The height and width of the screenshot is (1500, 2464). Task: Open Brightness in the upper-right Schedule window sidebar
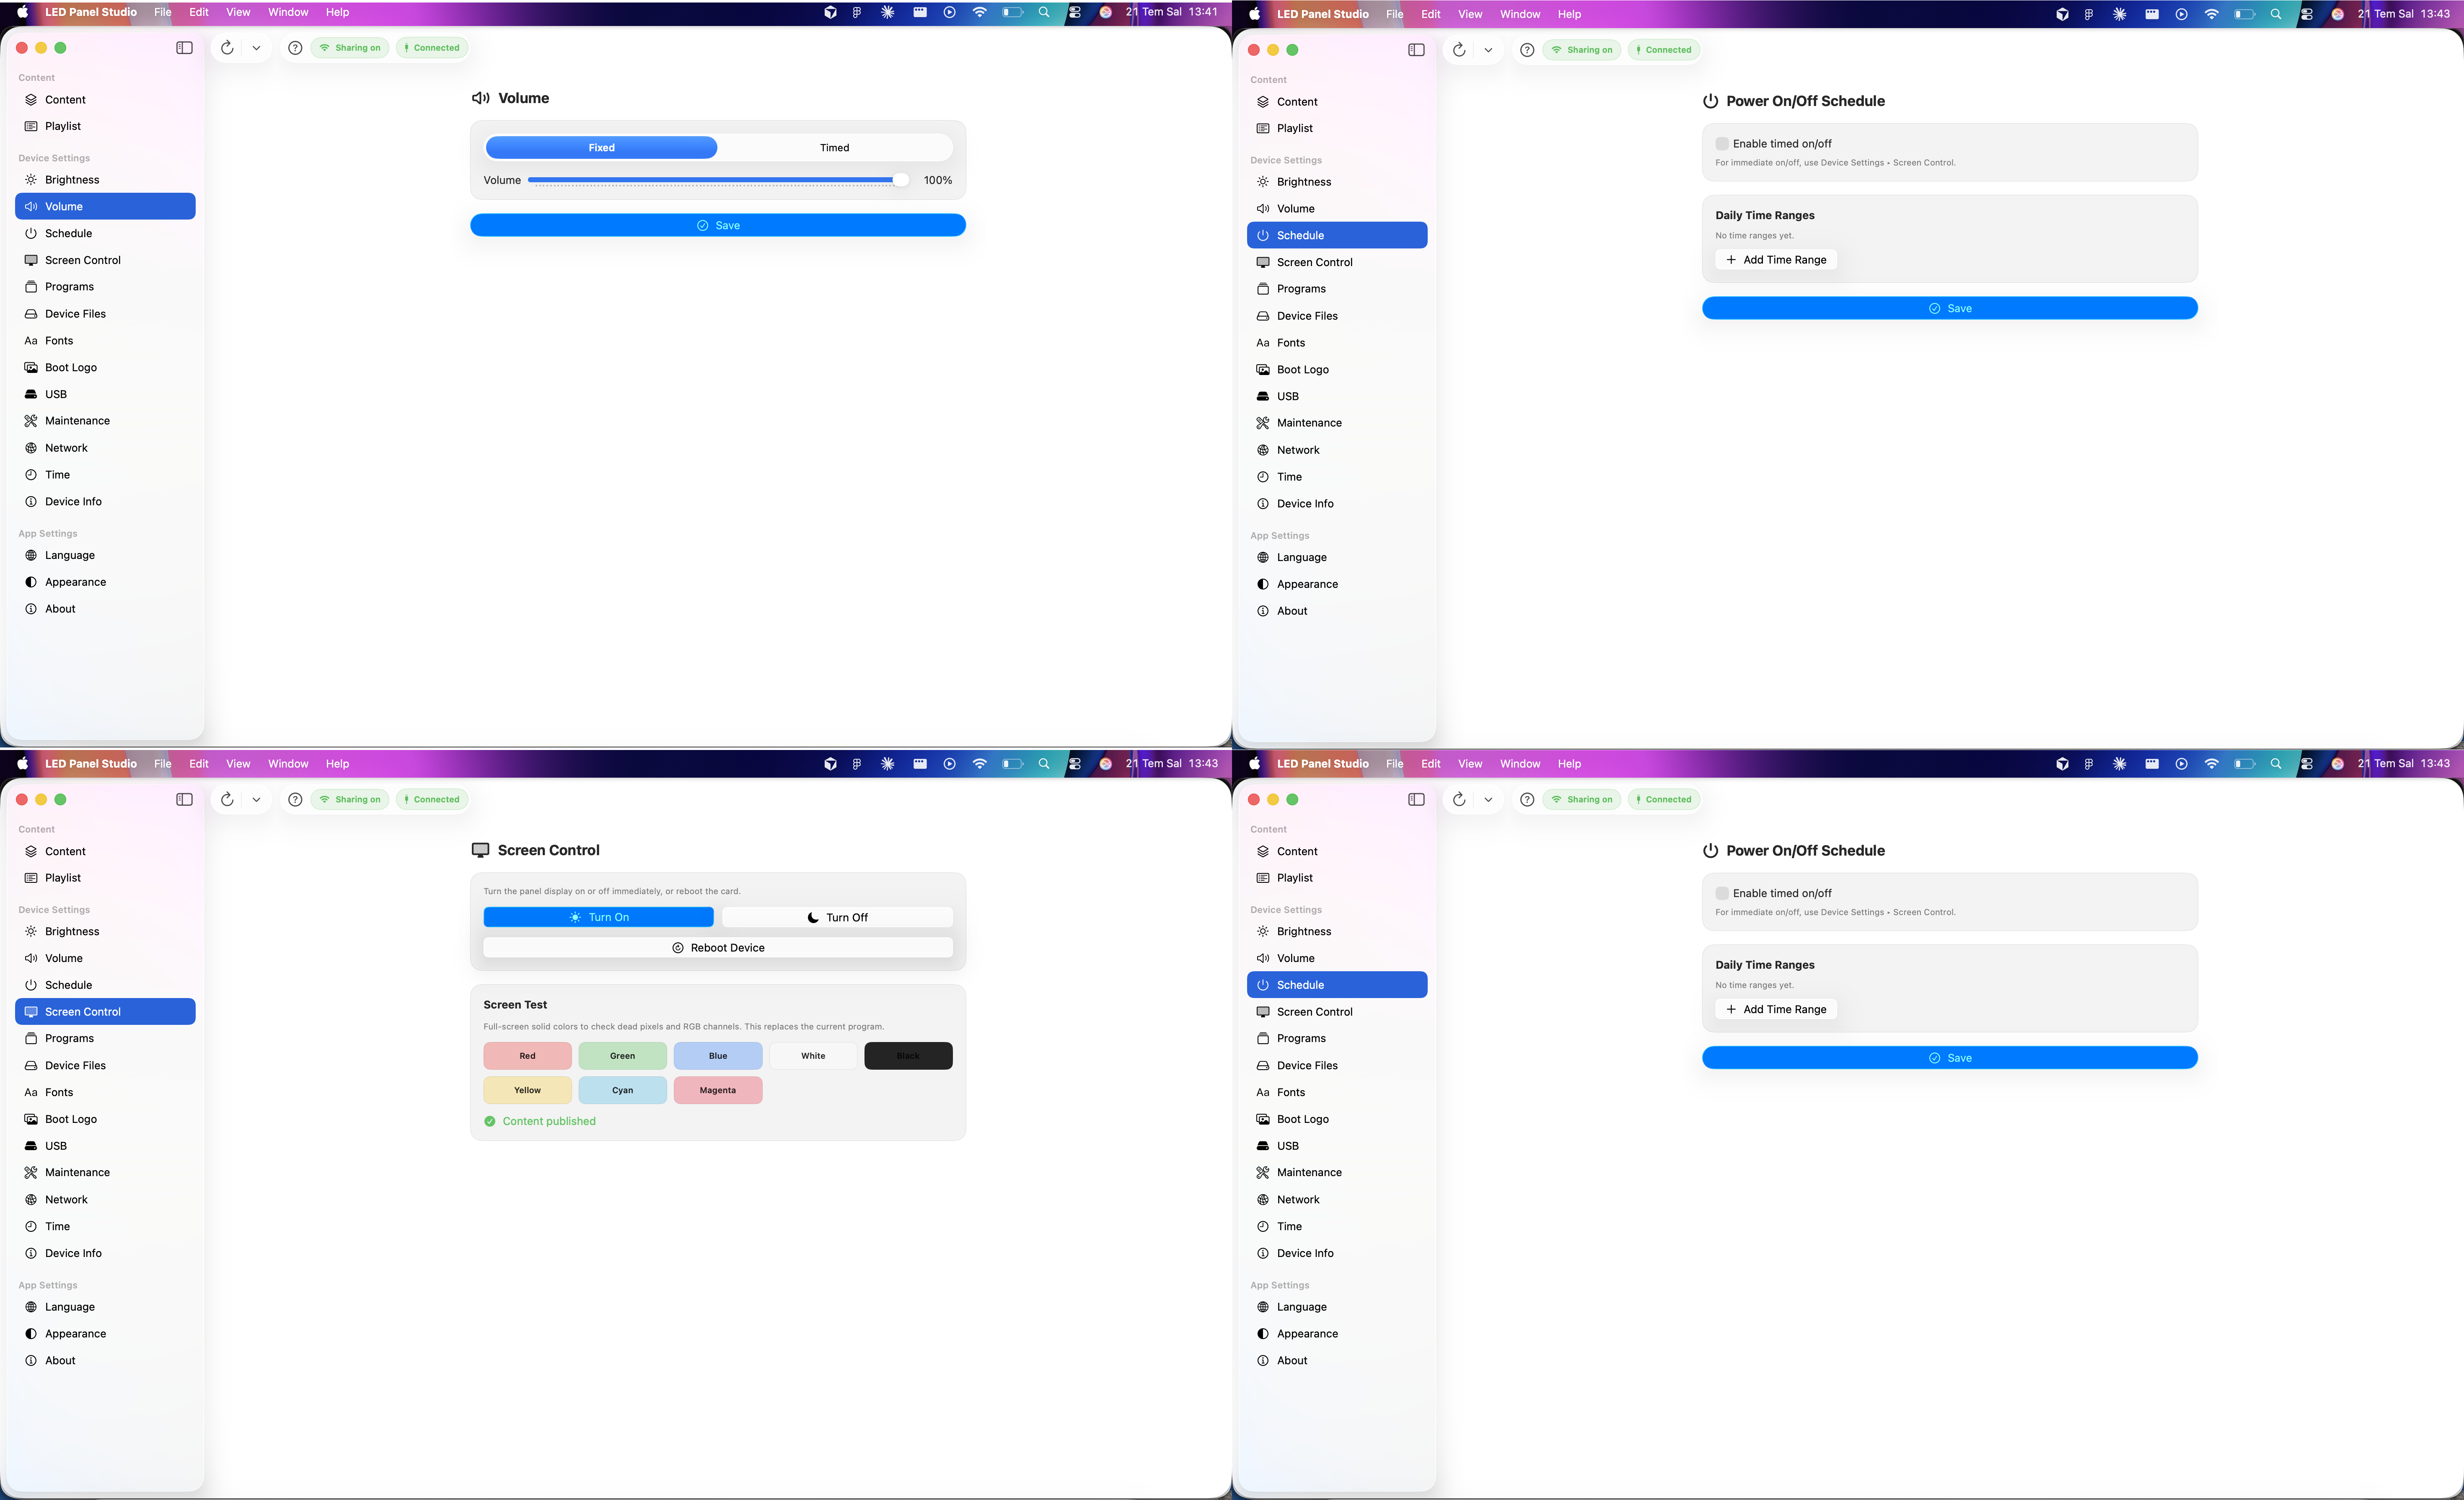pyautogui.click(x=1337, y=182)
